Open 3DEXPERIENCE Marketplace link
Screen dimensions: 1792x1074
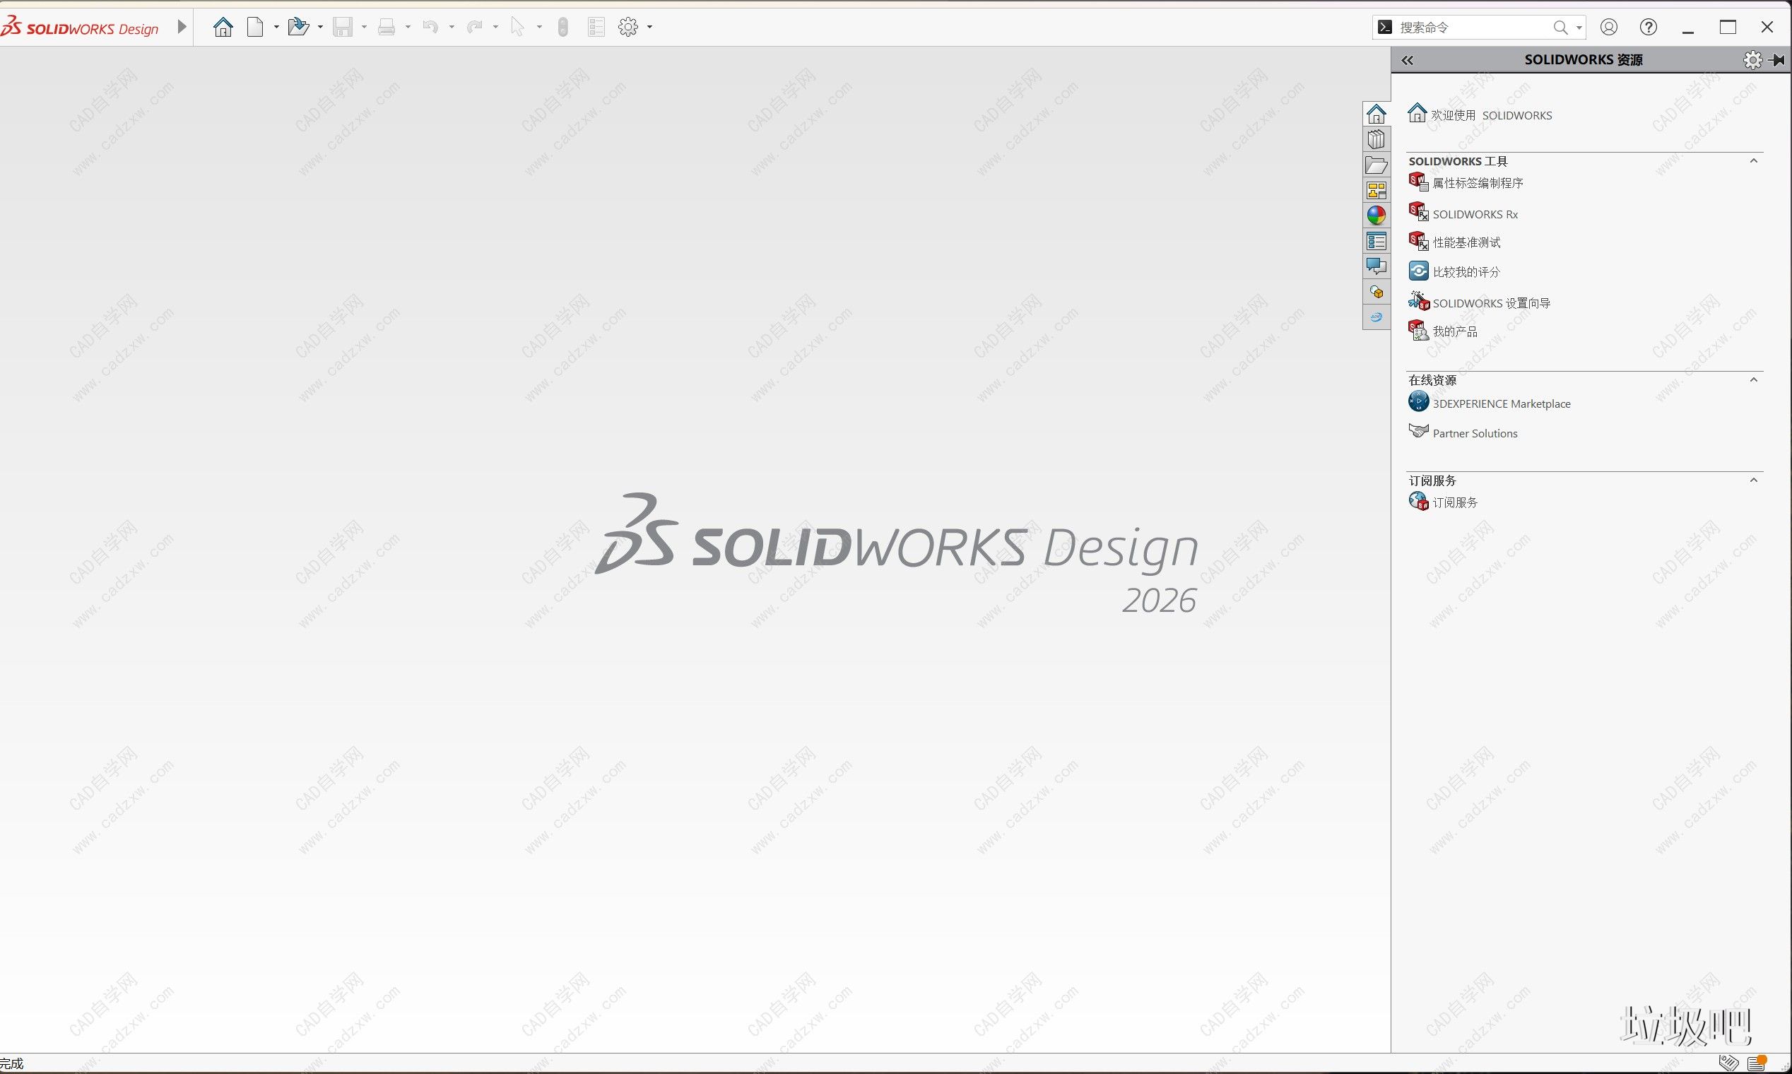pos(1501,404)
